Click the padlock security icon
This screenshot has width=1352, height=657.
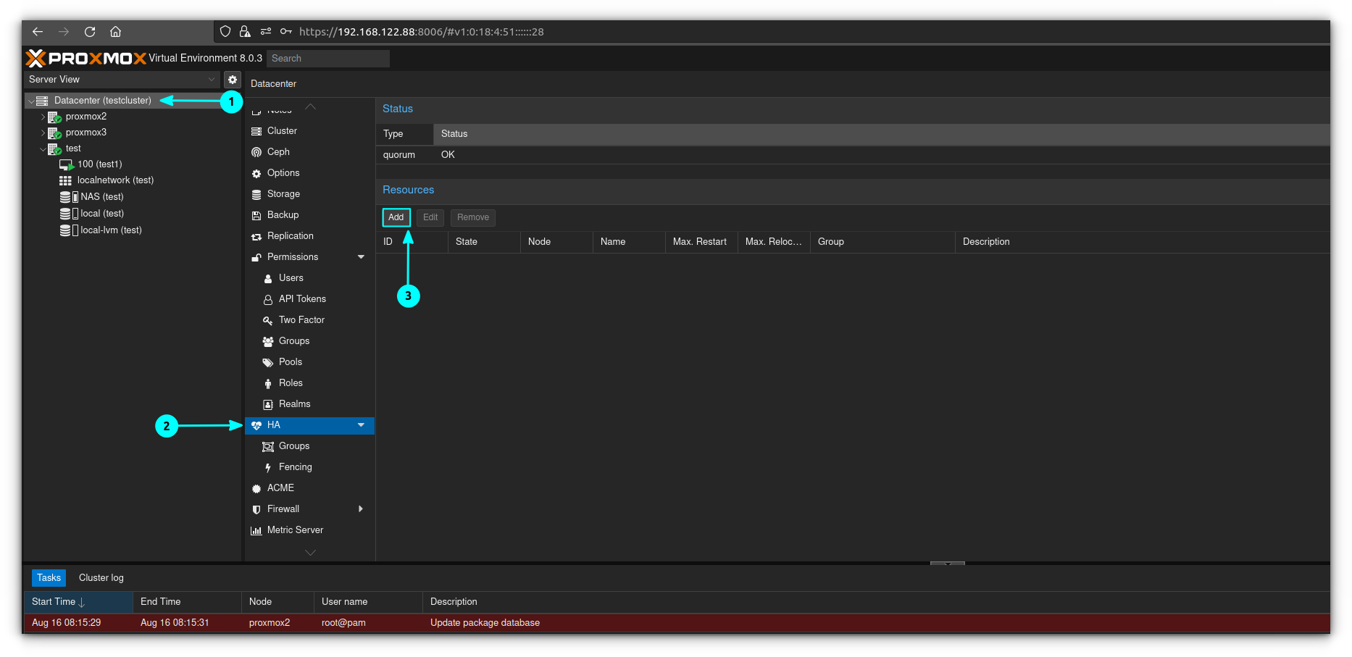coord(245,32)
